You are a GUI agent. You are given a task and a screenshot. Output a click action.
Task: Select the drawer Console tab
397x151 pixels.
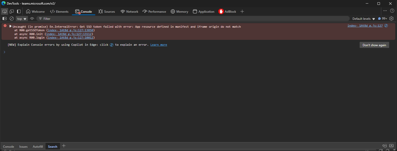[x=9, y=146]
